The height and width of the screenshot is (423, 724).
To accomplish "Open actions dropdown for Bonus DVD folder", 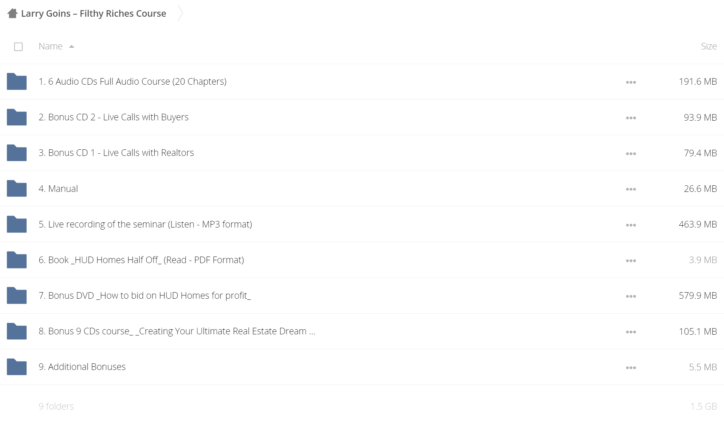I will (631, 296).
